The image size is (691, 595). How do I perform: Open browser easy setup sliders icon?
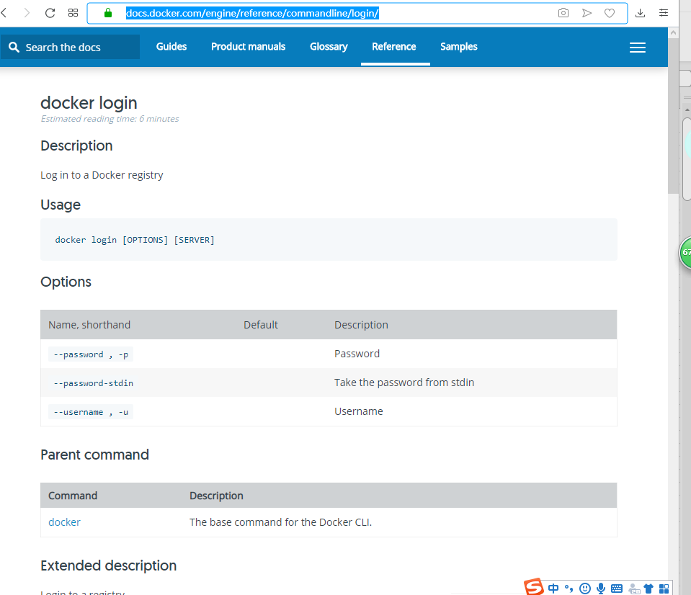[x=664, y=13]
